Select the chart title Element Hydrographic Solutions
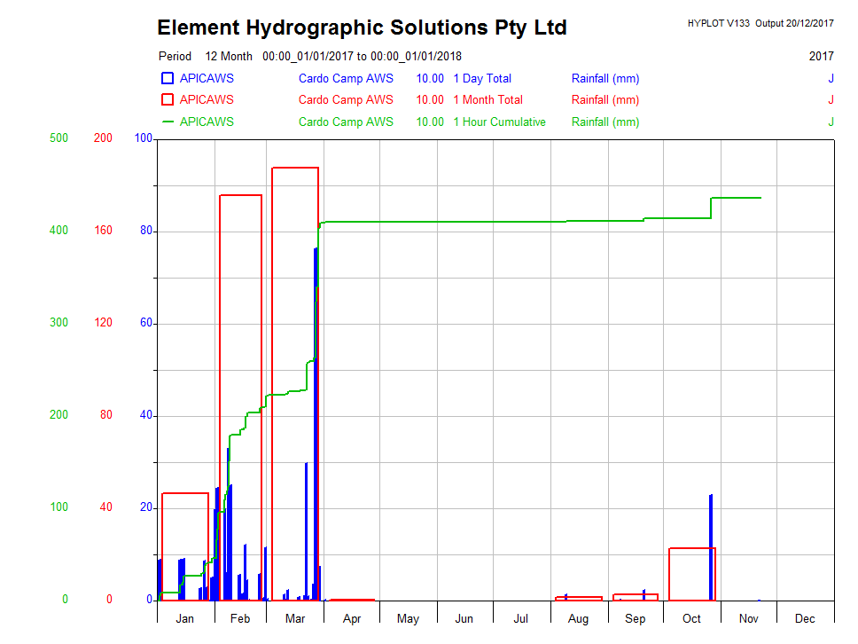Screen dimensions: 858x644 362,27
